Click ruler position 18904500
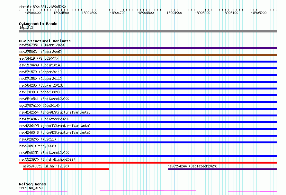Screen dimensions: 286x195 pos(61,13)
